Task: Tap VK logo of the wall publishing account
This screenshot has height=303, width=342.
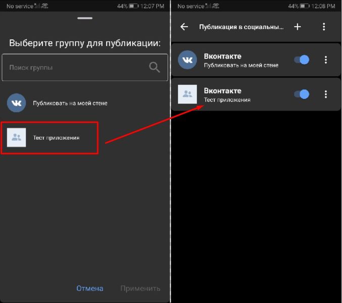Action: pos(187,60)
